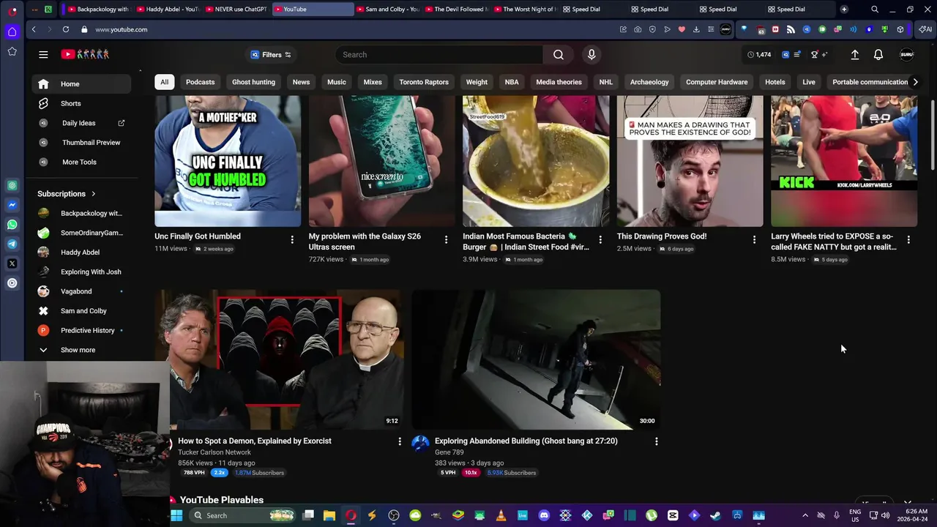Click the heart bookmark icon in address bar

682,29
